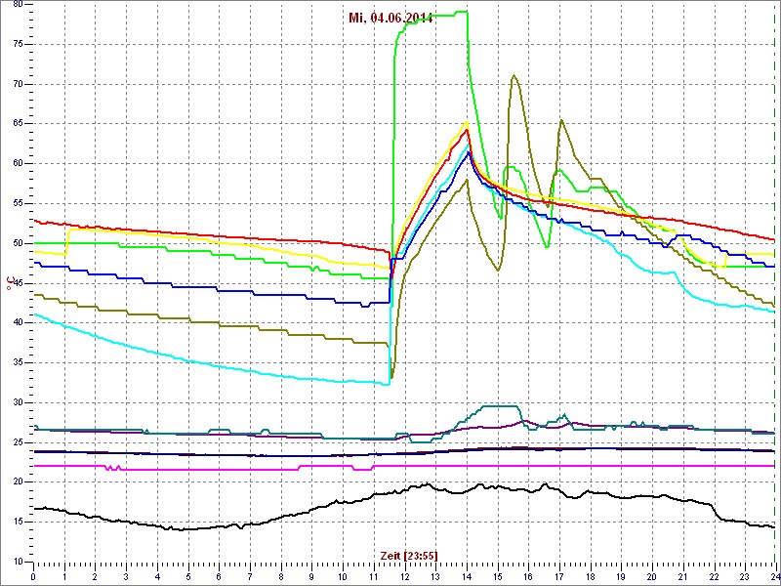This screenshot has height=586, width=781.
Task: Click hour 24 on the time axis
Action: click(x=774, y=576)
